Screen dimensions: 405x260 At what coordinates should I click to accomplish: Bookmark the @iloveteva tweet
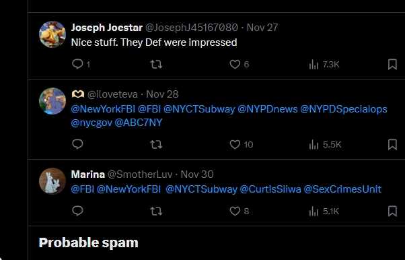392,144
